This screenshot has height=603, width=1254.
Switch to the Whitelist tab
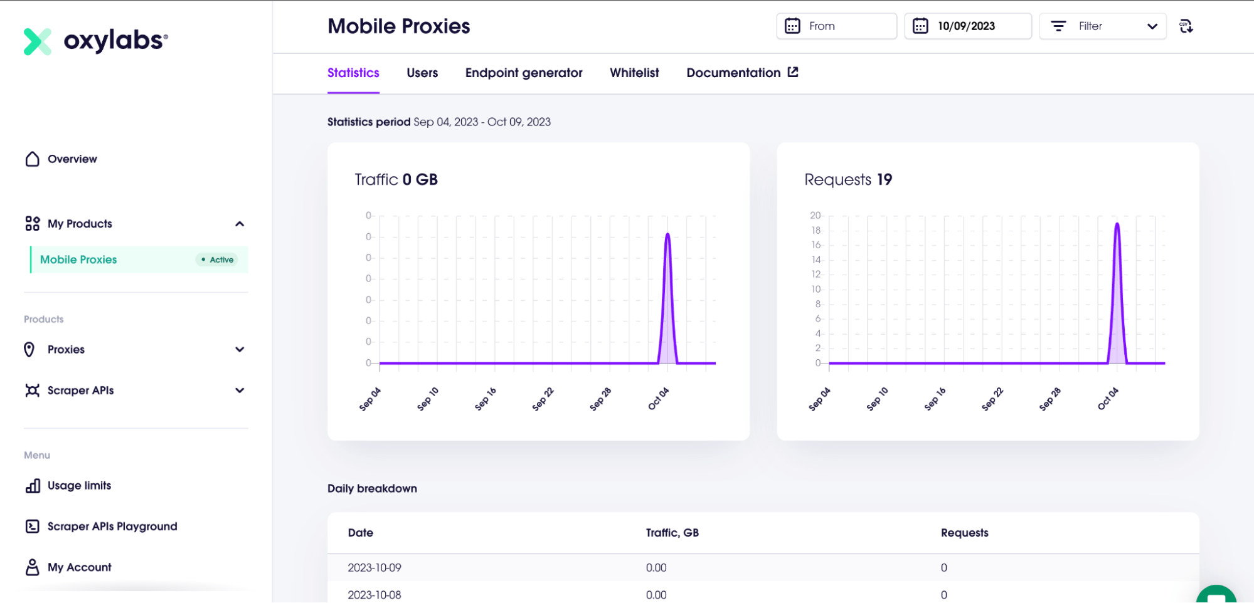(x=634, y=73)
